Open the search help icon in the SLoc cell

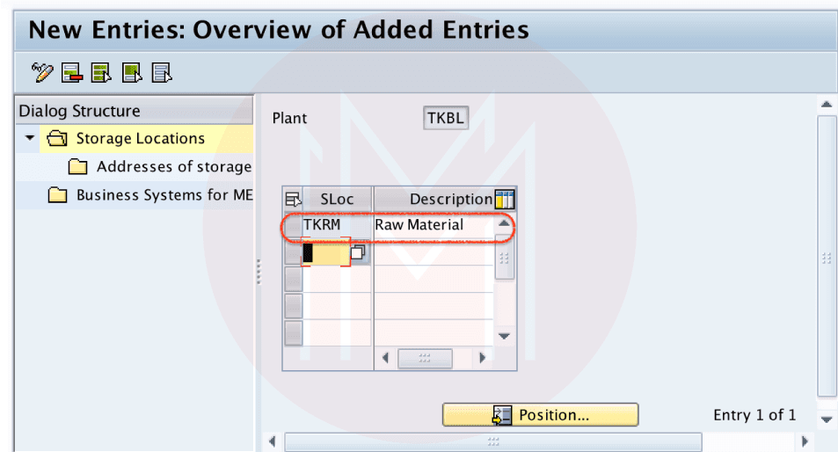click(x=358, y=253)
